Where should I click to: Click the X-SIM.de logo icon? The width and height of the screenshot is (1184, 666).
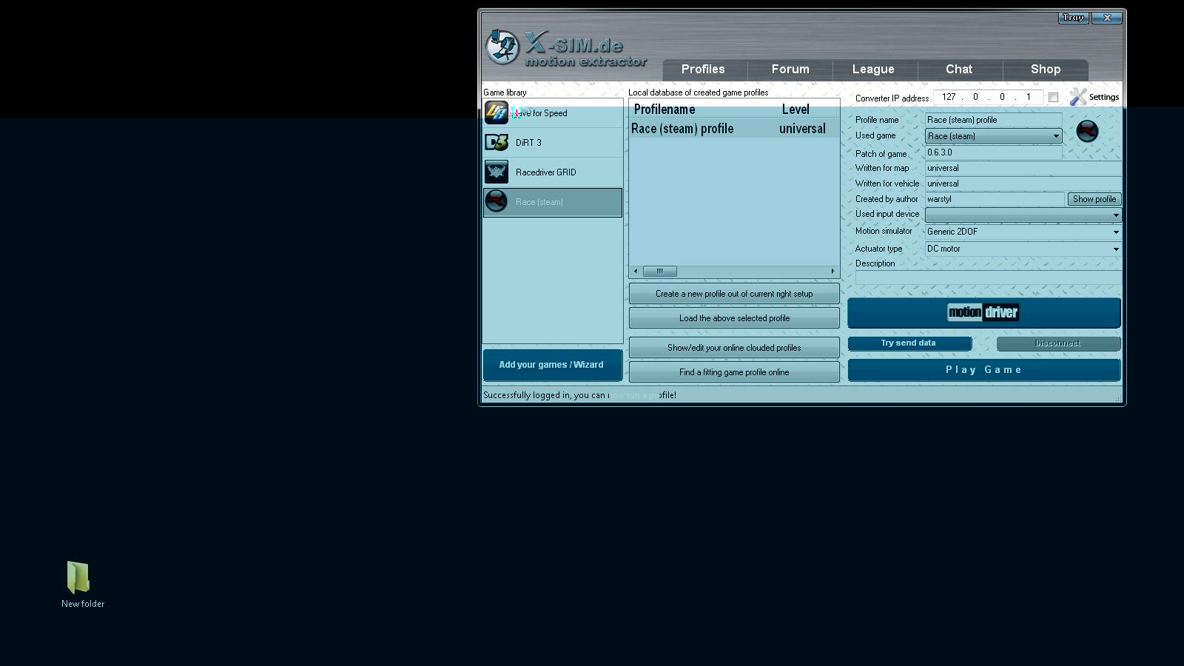(502, 48)
